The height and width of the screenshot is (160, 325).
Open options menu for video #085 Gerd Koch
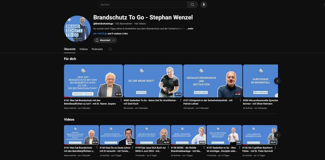coord(180,100)
